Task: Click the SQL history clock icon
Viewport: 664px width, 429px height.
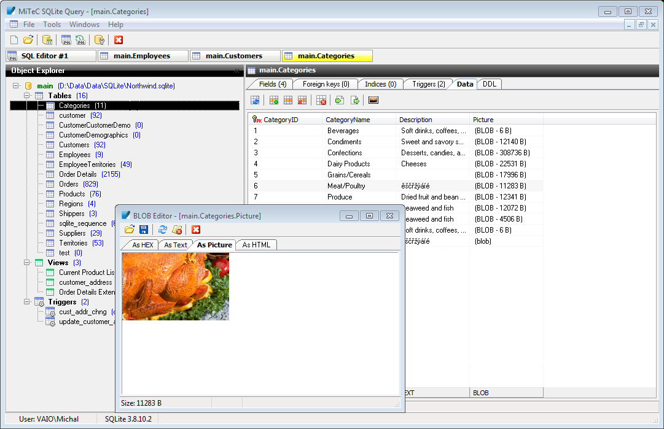Action: (x=80, y=40)
